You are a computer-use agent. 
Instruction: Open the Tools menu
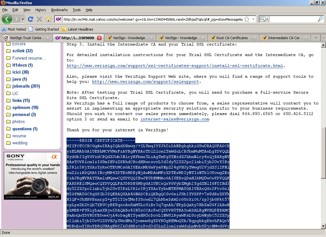coord(76,10)
